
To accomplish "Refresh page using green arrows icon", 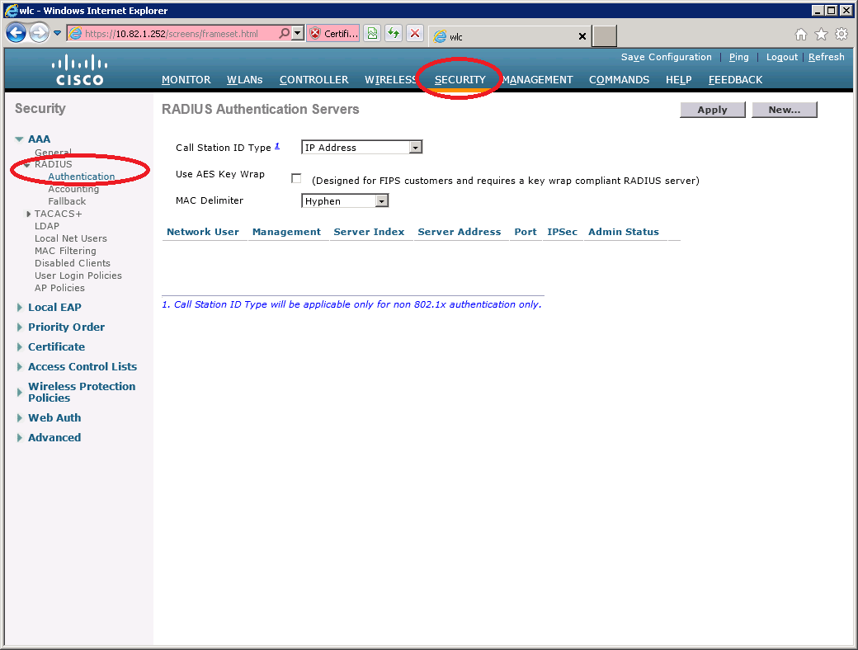I will coord(394,33).
